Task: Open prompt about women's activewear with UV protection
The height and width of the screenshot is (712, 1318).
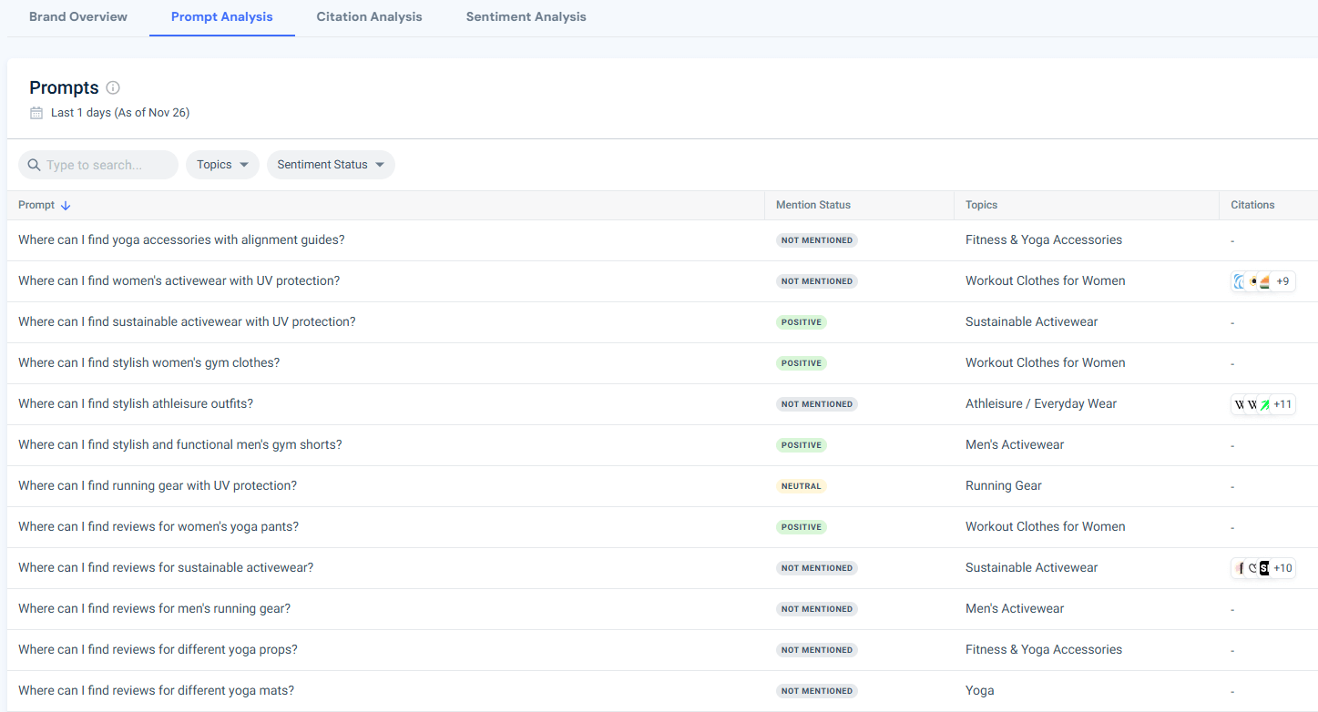Action: (179, 281)
